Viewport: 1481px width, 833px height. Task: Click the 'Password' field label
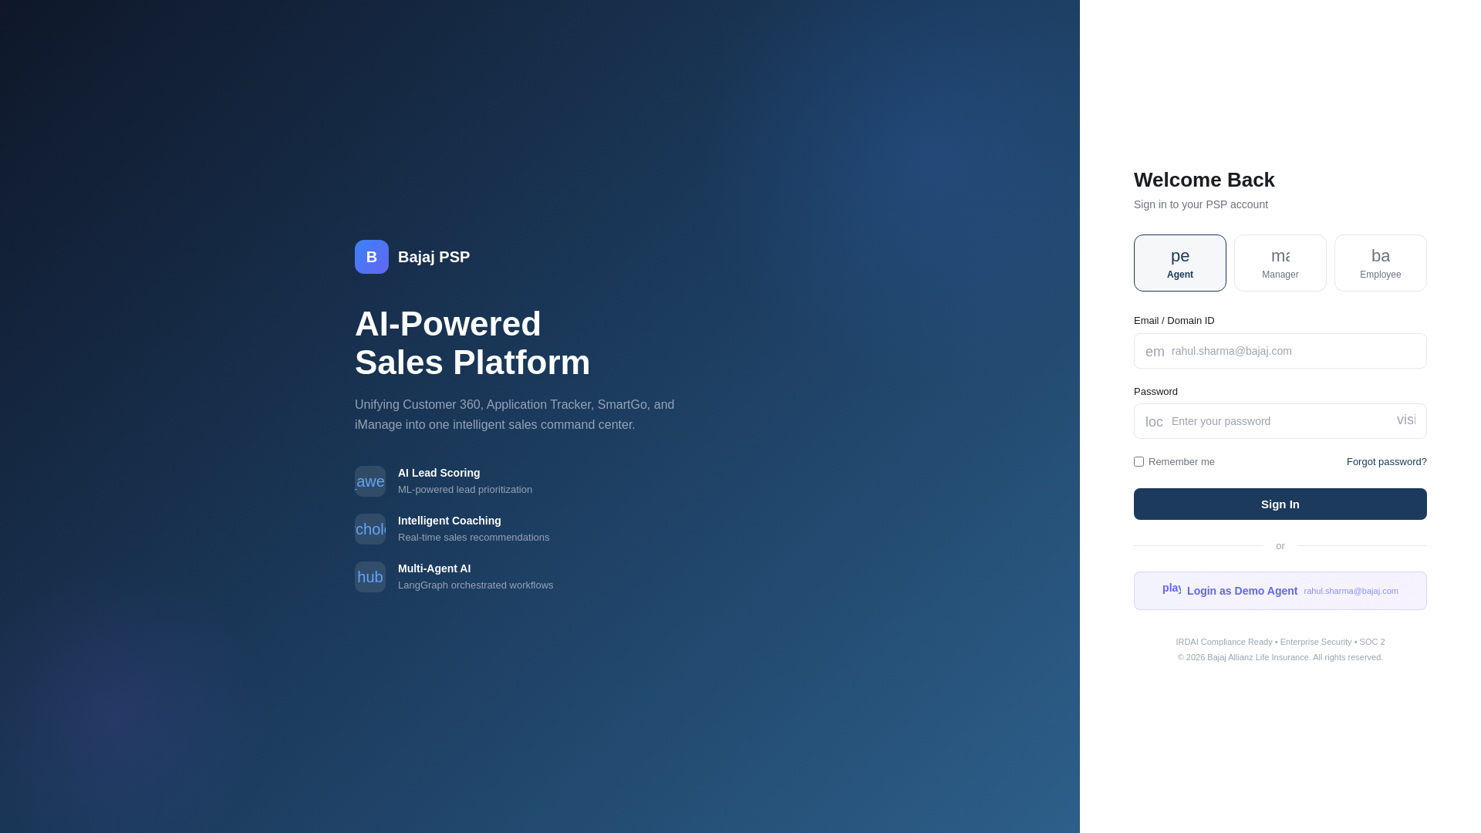1155,392
